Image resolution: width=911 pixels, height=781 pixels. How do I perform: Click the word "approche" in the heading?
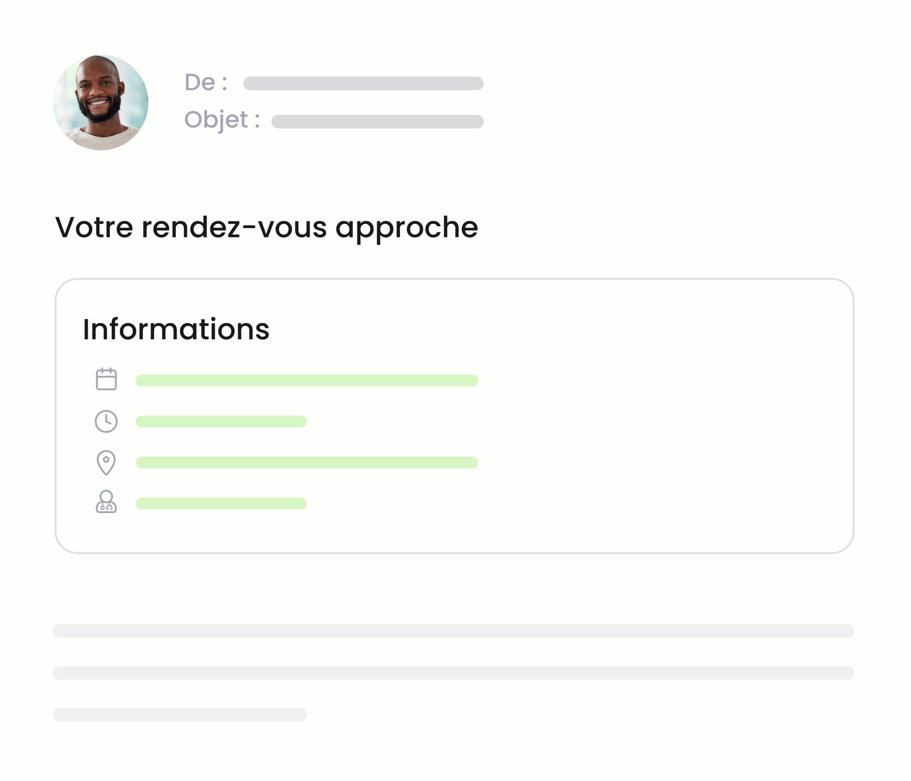407,229
